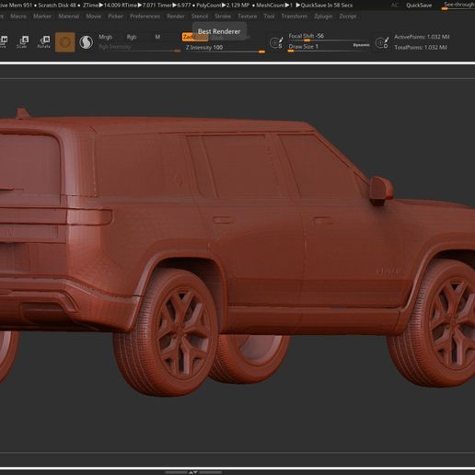The width and height of the screenshot is (475, 475).
Task: Open the Stencil menu
Action: tap(200, 17)
